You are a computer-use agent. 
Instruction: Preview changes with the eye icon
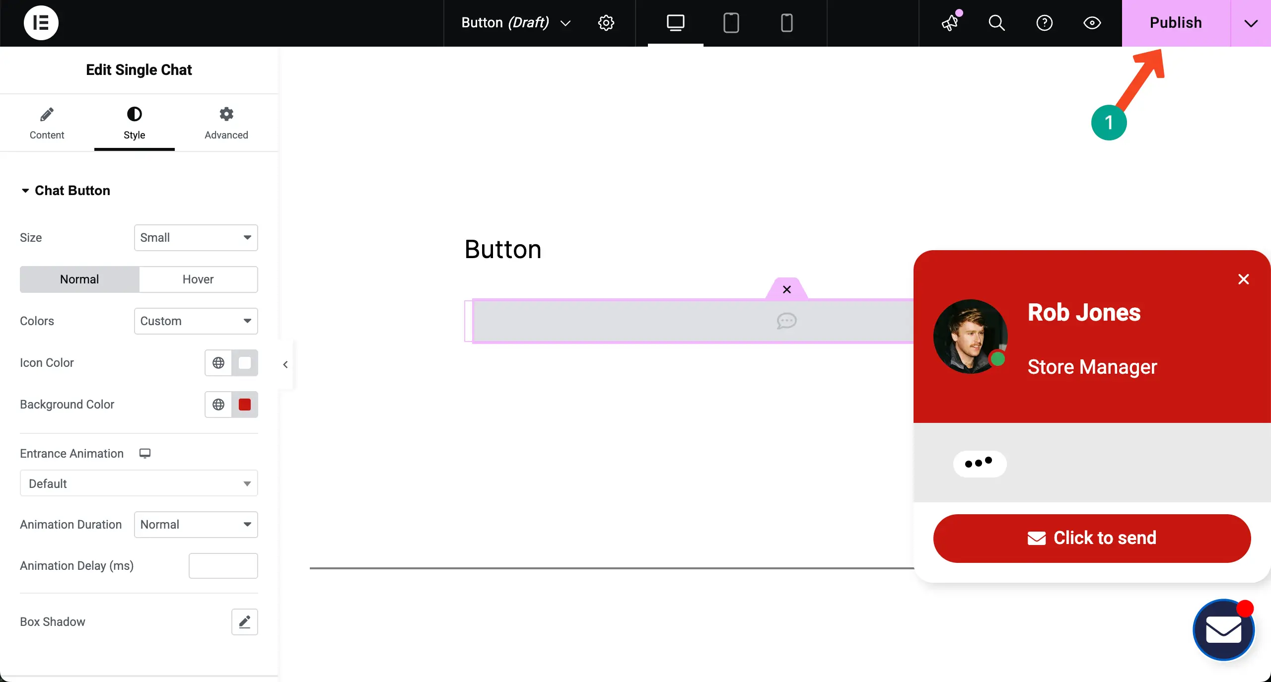pos(1092,23)
